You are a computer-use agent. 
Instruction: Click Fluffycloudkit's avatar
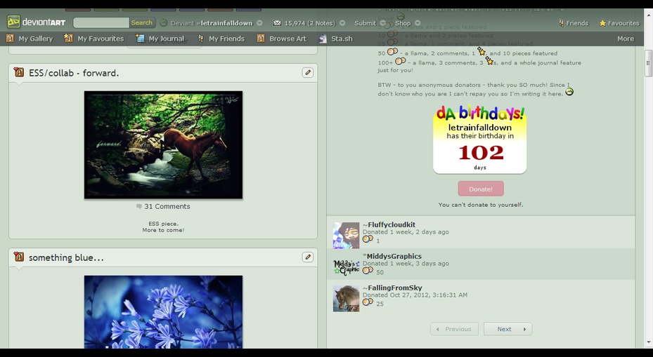tap(346, 235)
